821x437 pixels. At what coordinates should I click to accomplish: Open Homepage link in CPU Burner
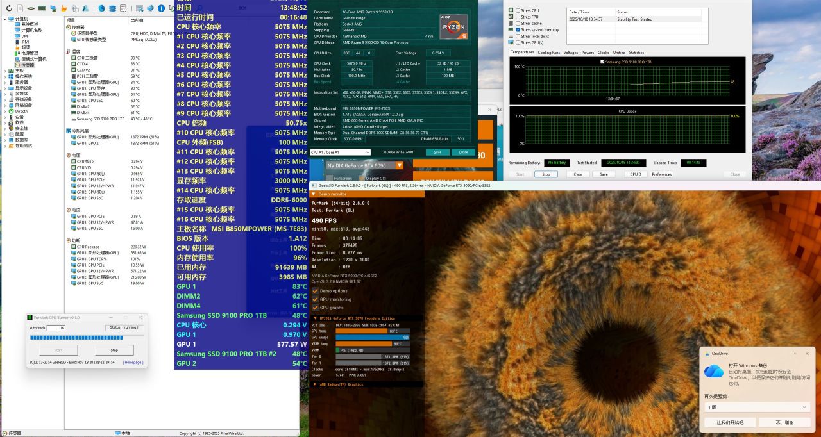point(133,362)
